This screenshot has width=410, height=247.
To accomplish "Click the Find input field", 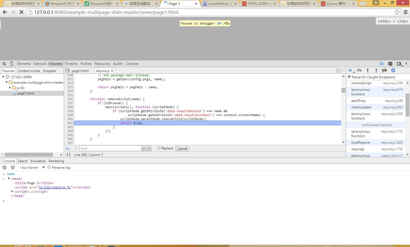I will [110, 149].
